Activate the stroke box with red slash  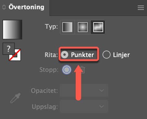tap(15, 55)
